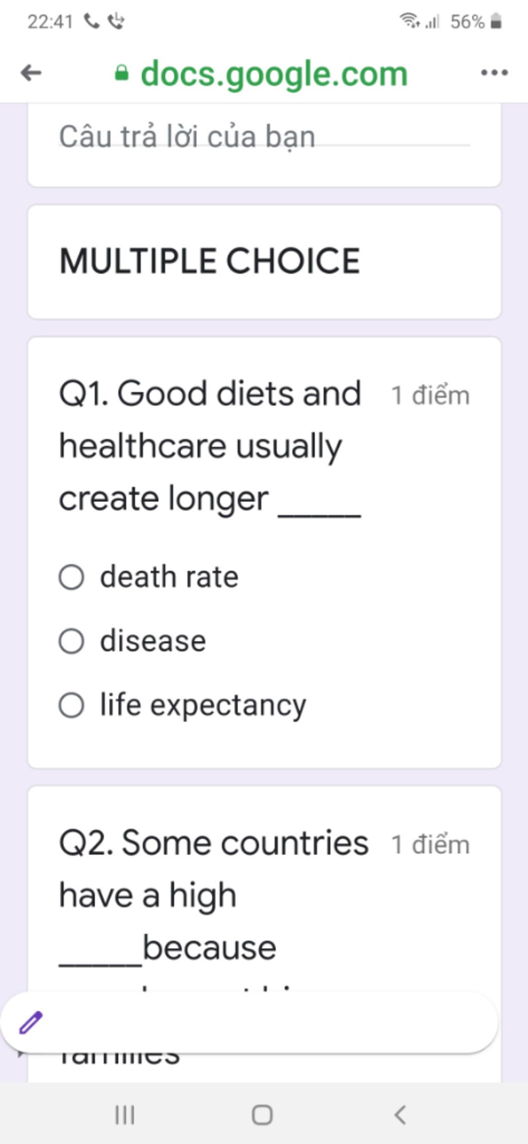Tap the green padlock security icon
The width and height of the screenshot is (528, 1144).
coord(121,73)
